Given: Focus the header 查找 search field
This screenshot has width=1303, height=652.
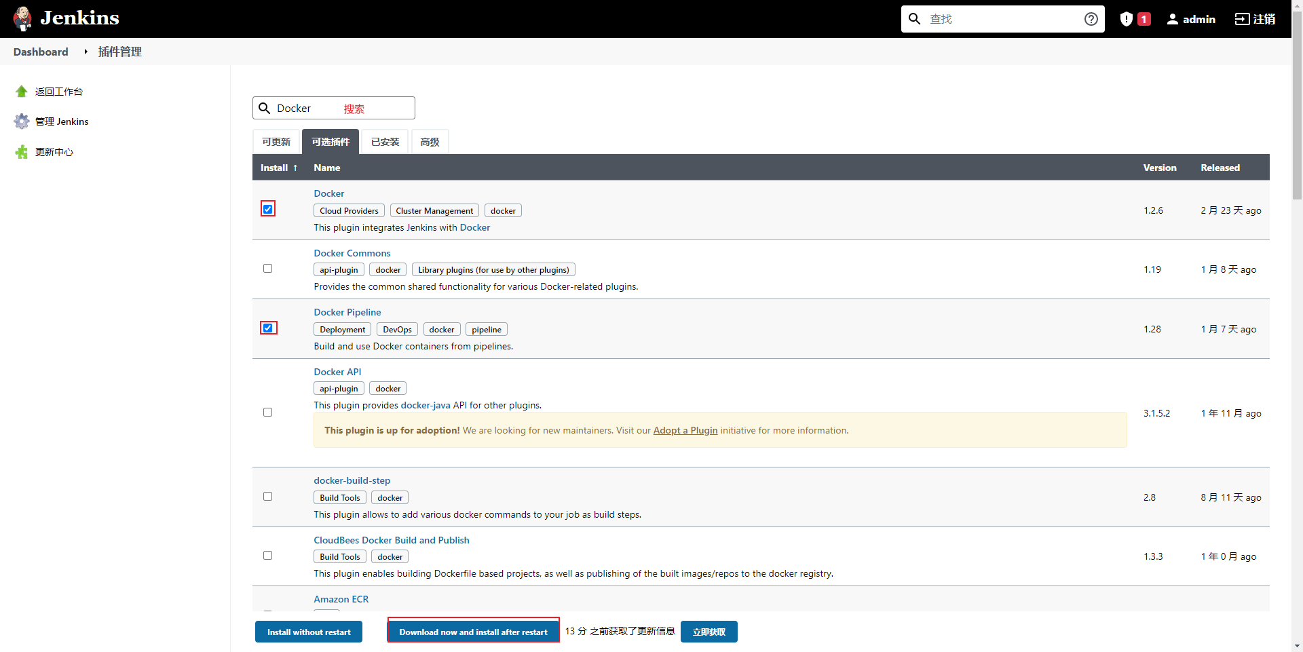Looking at the screenshot, I should [x=1002, y=19].
